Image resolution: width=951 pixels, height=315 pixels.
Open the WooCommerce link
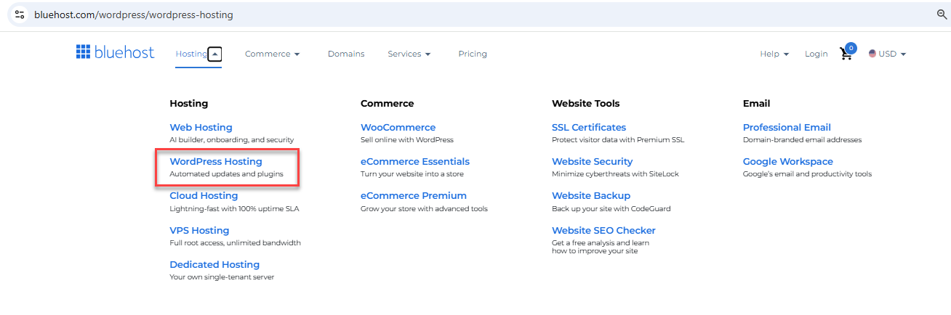398,127
